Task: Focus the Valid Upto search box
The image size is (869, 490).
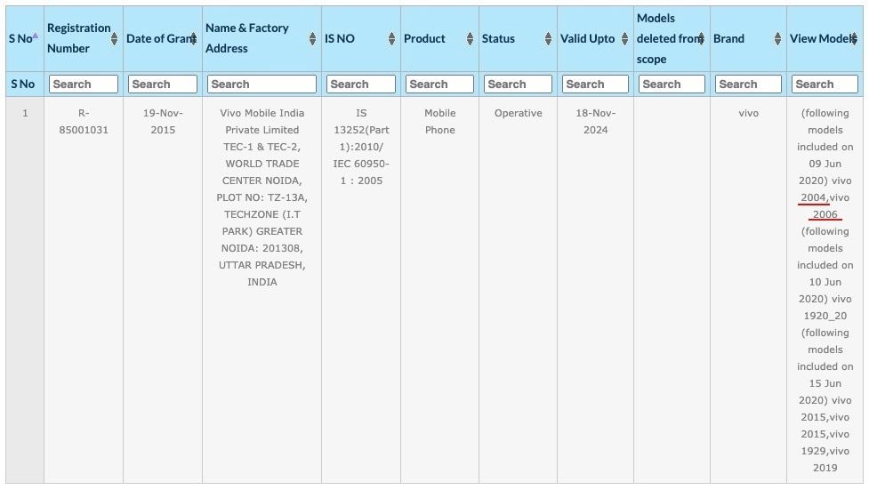Action: (x=596, y=84)
